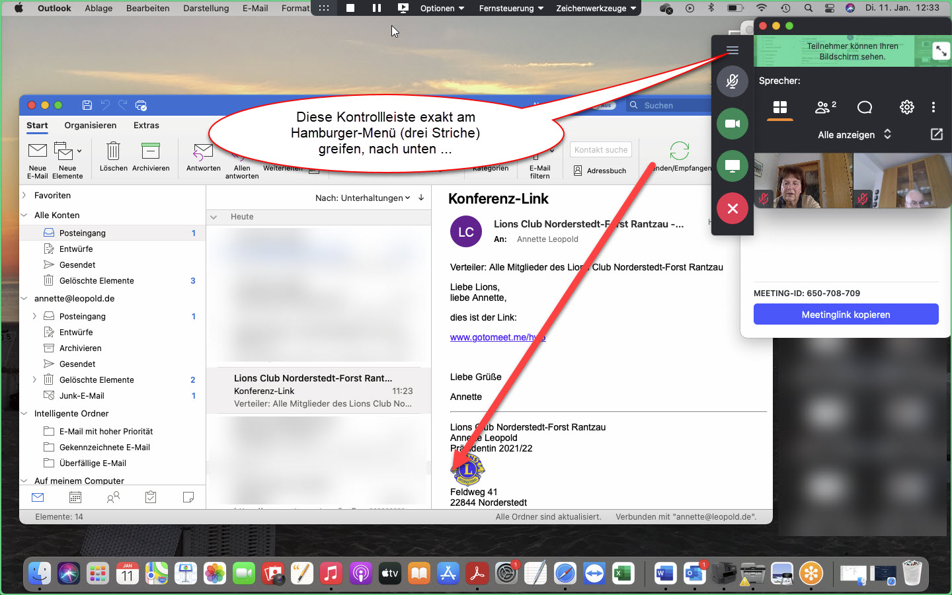Switch to People view at the sidebar bottom

coord(113,497)
